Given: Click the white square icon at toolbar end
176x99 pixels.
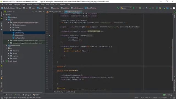Looking at the screenshot, I should [174, 8].
